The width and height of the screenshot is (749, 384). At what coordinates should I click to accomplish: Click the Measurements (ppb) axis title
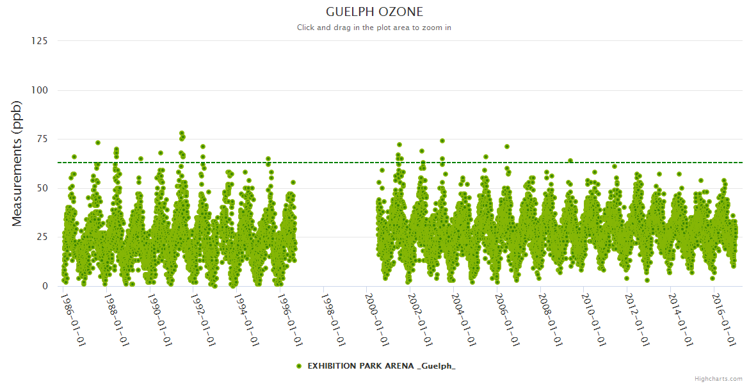coord(17,163)
